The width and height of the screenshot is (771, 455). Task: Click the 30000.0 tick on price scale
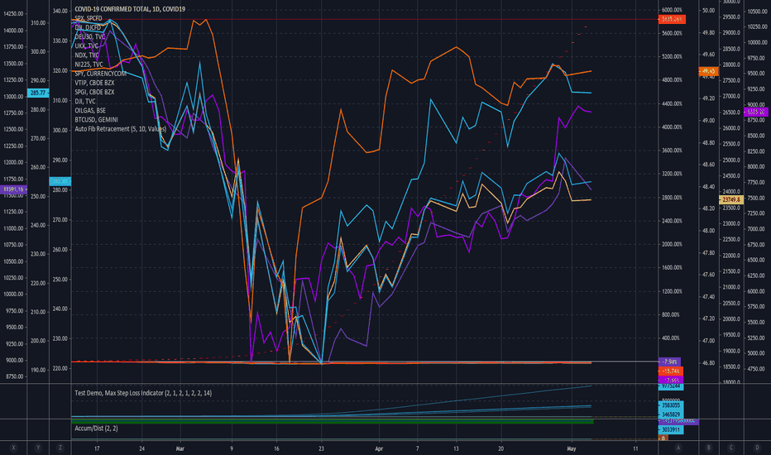coord(731,2)
